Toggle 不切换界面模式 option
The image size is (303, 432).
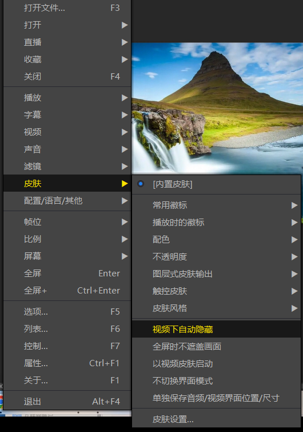point(216,381)
